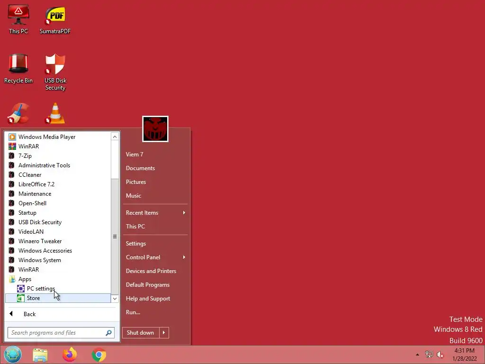
Task: Expand USB Disk Security program folder
Action: tap(58, 222)
